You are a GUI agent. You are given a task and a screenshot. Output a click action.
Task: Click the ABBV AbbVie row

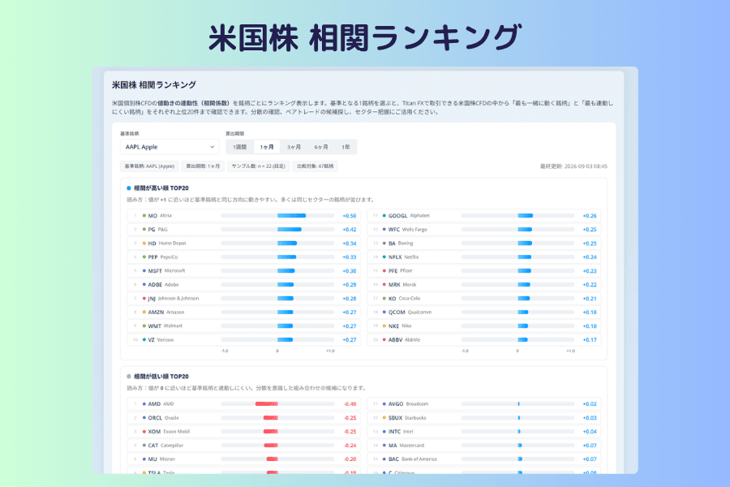[483, 340]
